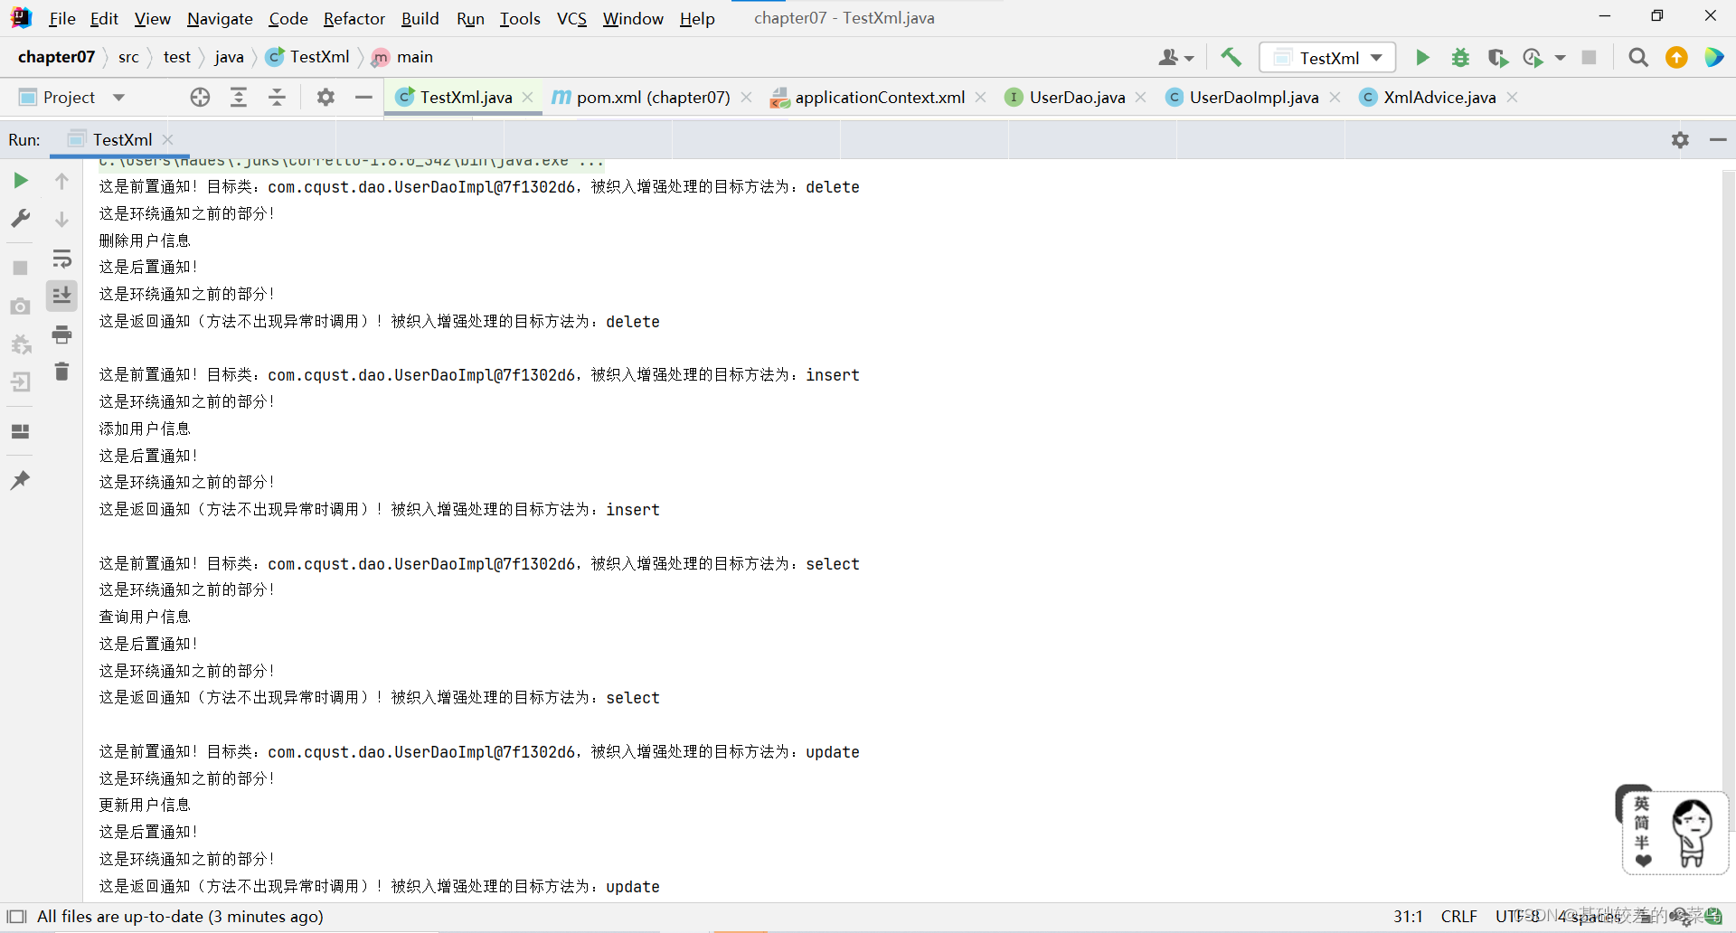Build the project with the hammer icon
1736x933 pixels.
click(x=1231, y=57)
